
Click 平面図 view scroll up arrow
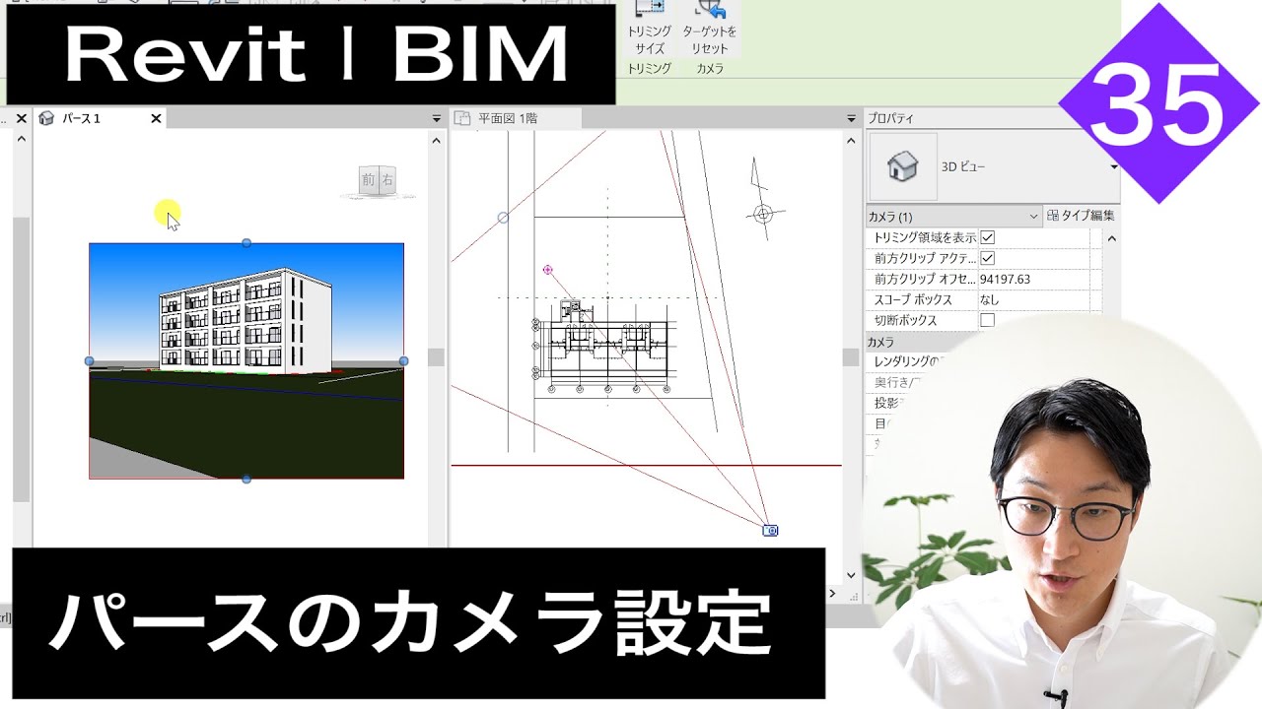(x=851, y=141)
